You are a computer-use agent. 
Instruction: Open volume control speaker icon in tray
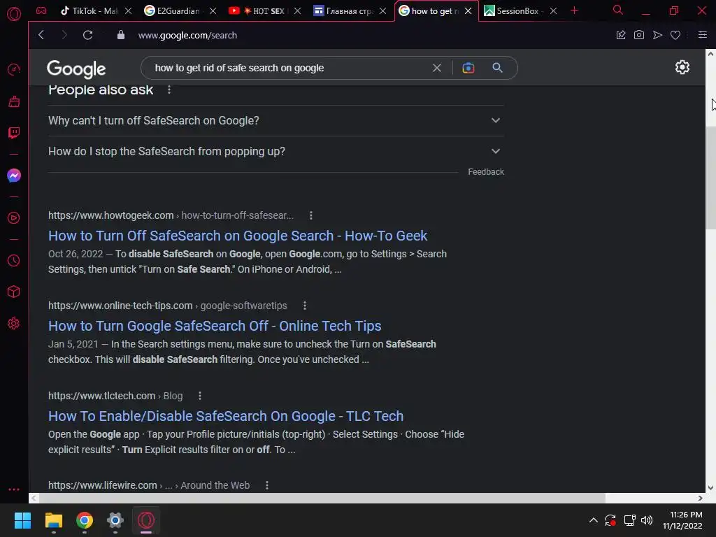pyautogui.click(x=647, y=520)
